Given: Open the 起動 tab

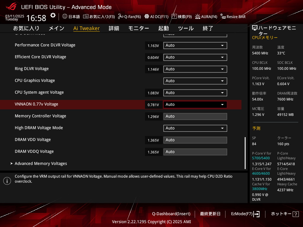Looking at the screenshot, I should 163,28.
